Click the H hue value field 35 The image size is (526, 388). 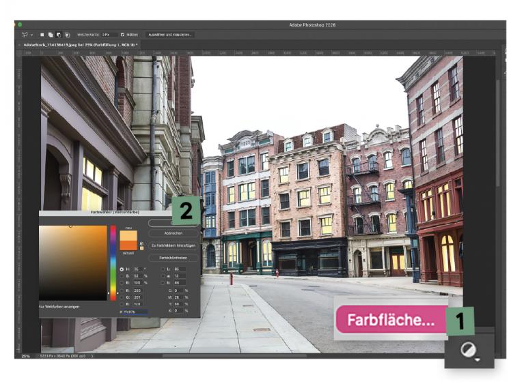tap(137, 269)
